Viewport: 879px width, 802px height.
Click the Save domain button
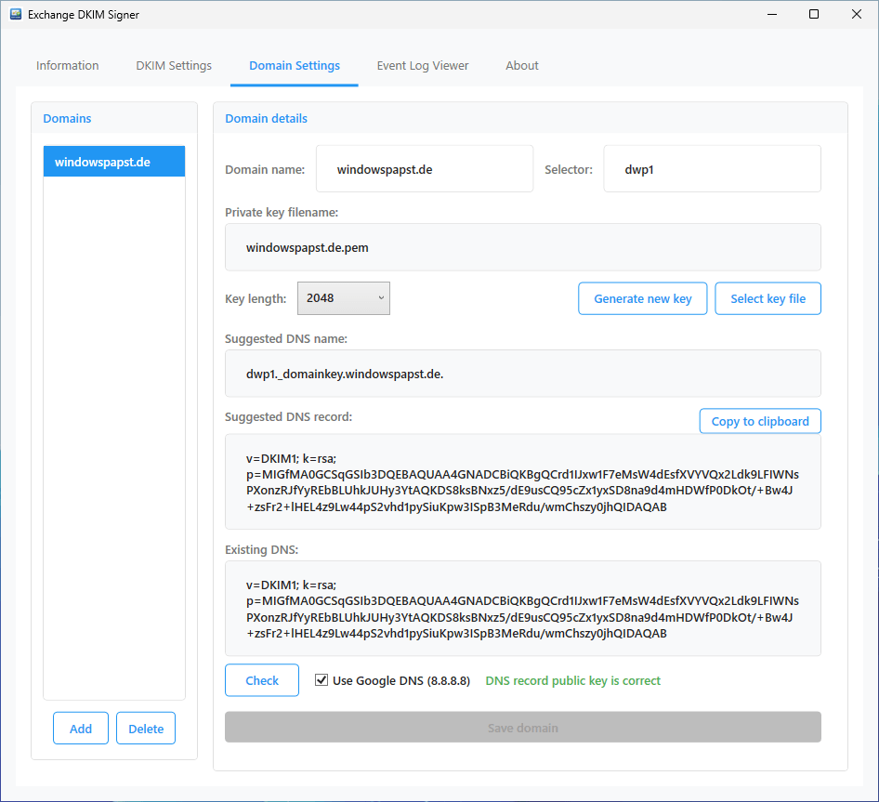522,727
